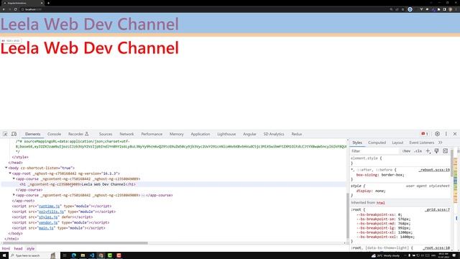Open the Network tab
This screenshot has height=259, width=460.
click(126, 134)
